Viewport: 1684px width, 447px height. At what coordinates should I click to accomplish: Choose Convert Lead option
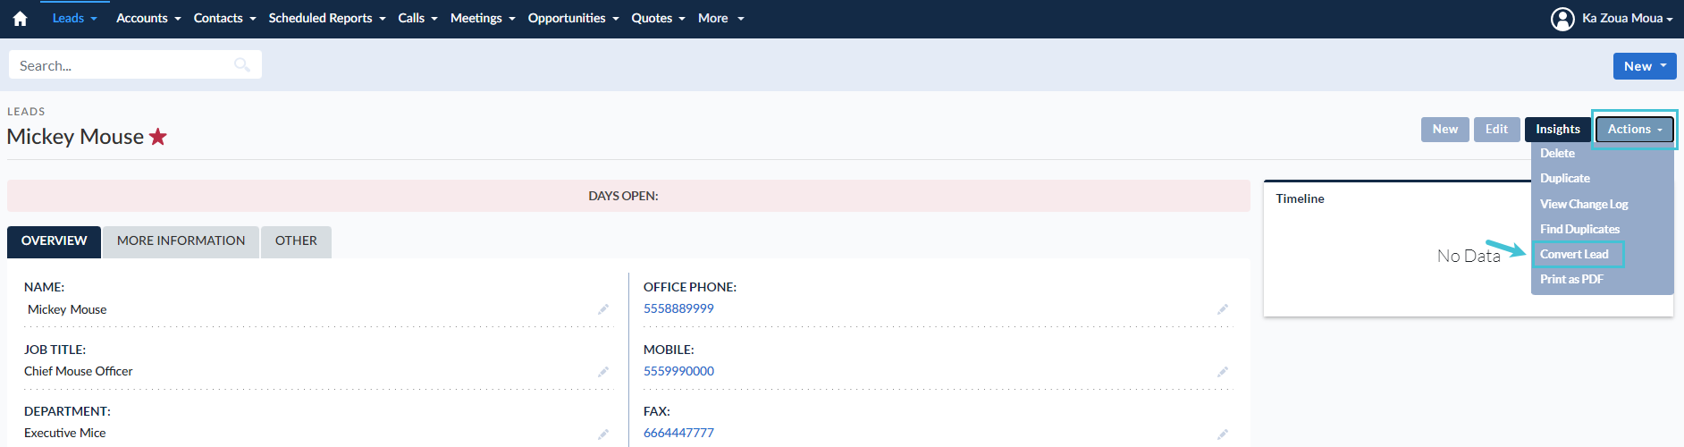(x=1574, y=254)
